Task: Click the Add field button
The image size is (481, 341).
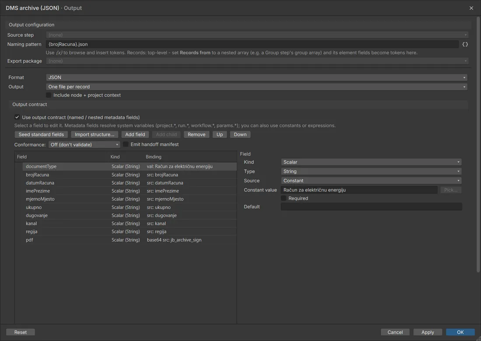Action: click(x=135, y=134)
